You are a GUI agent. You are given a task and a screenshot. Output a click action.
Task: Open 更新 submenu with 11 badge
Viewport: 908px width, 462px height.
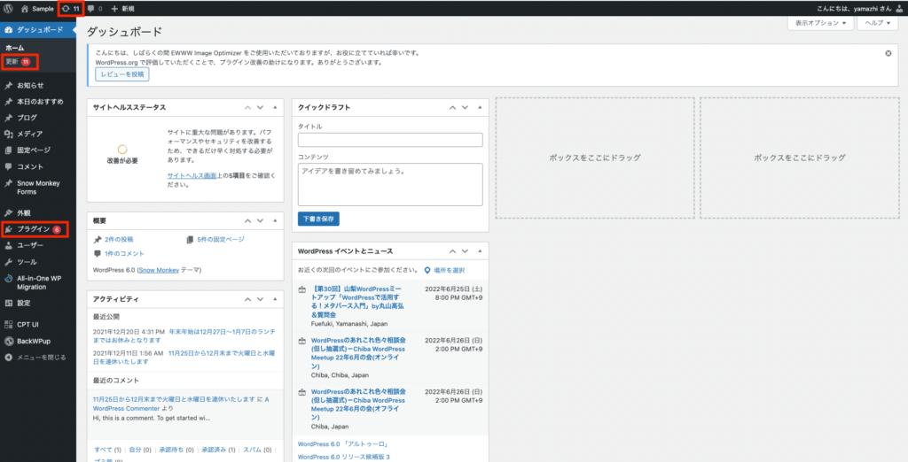[20, 61]
